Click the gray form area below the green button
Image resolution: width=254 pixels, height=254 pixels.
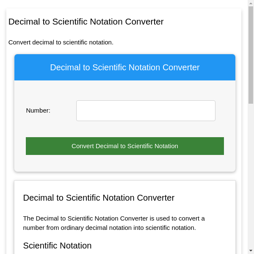tap(125, 163)
